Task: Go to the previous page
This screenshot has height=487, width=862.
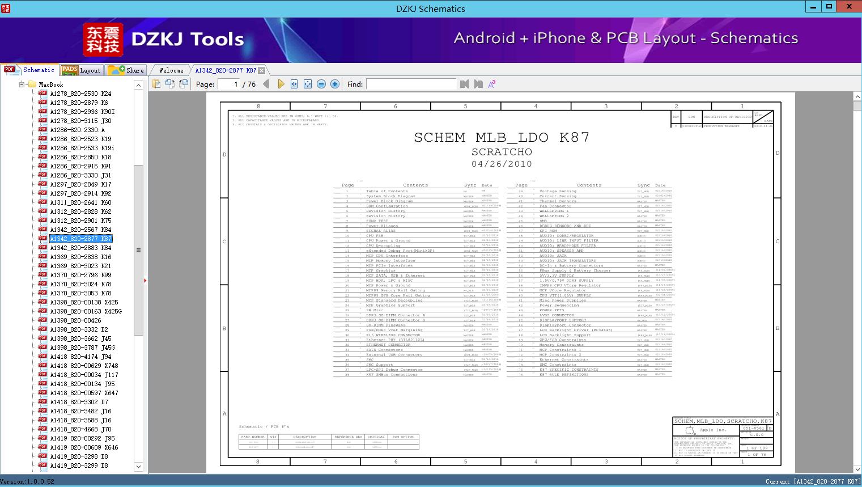Action: [x=266, y=84]
